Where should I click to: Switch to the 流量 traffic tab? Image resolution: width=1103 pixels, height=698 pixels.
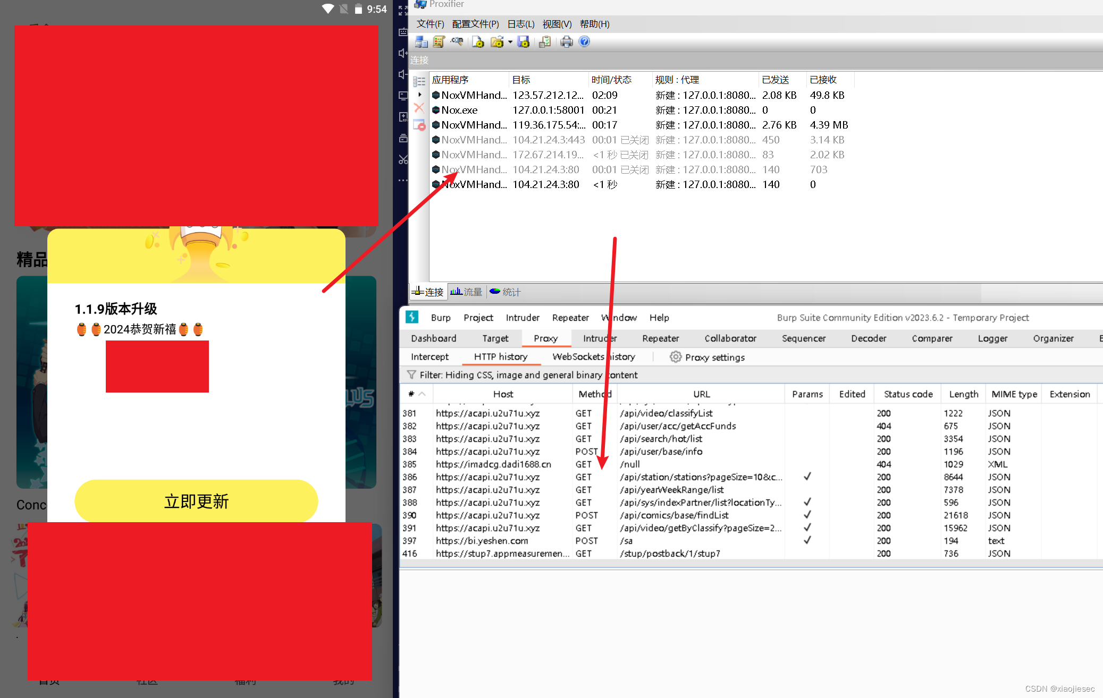tap(466, 292)
